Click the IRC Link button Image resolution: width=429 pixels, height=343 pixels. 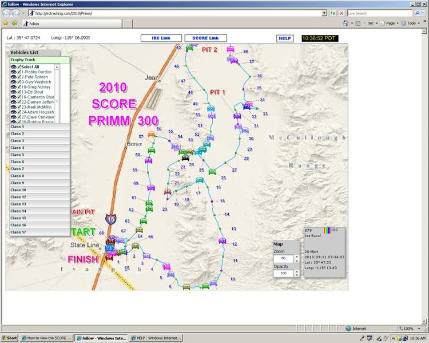pyautogui.click(x=161, y=38)
